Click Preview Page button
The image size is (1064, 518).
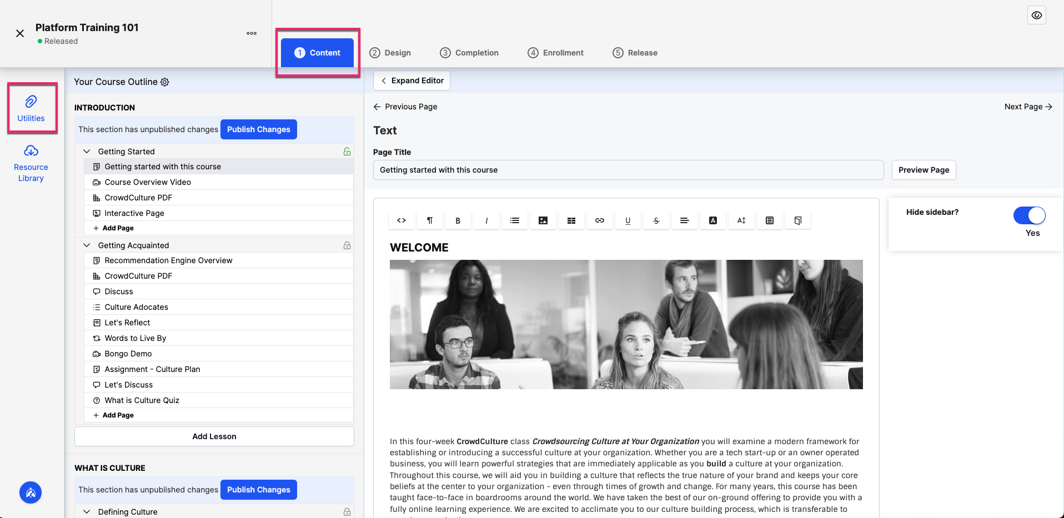click(924, 170)
